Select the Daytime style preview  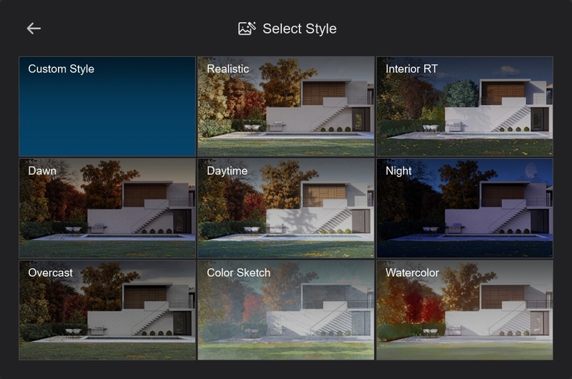[x=286, y=208]
